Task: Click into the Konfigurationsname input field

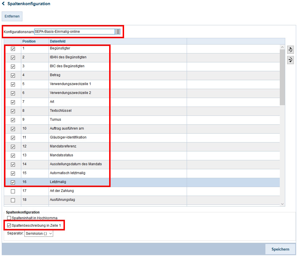Action: (74, 32)
